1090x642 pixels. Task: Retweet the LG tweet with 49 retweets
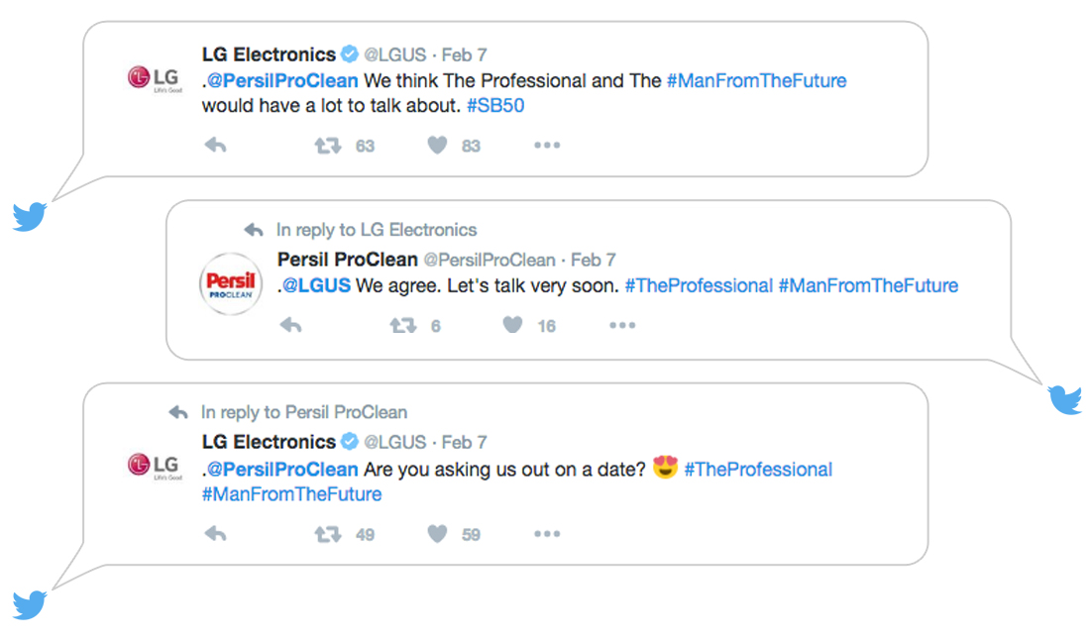(x=327, y=534)
